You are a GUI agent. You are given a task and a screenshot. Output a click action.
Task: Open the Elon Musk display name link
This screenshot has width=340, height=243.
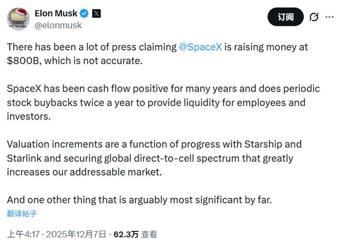tap(56, 13)
